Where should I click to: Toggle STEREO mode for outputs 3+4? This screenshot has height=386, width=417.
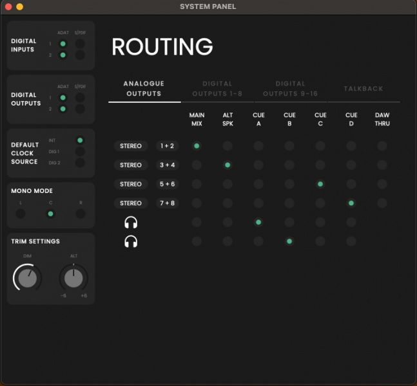pos(131,165)
